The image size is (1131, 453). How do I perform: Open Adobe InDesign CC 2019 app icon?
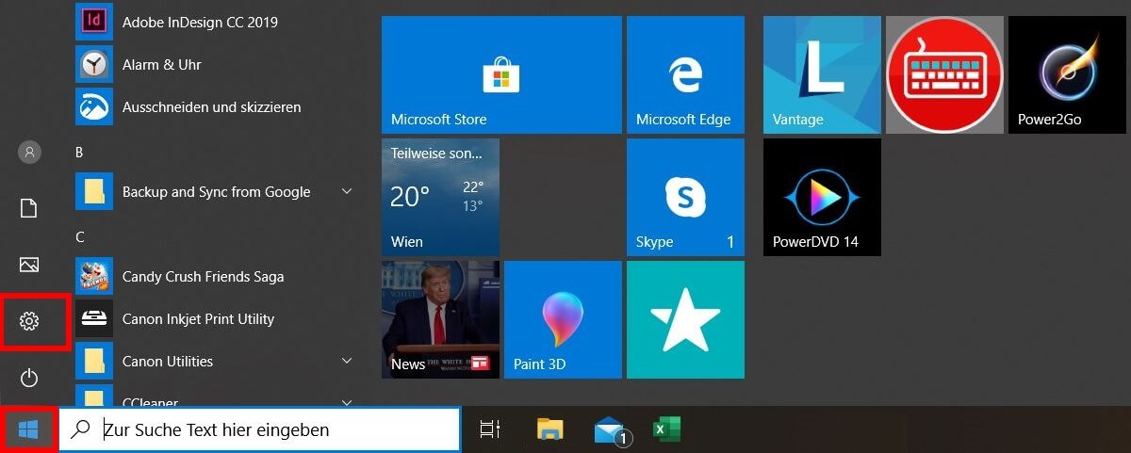[94, 21]
